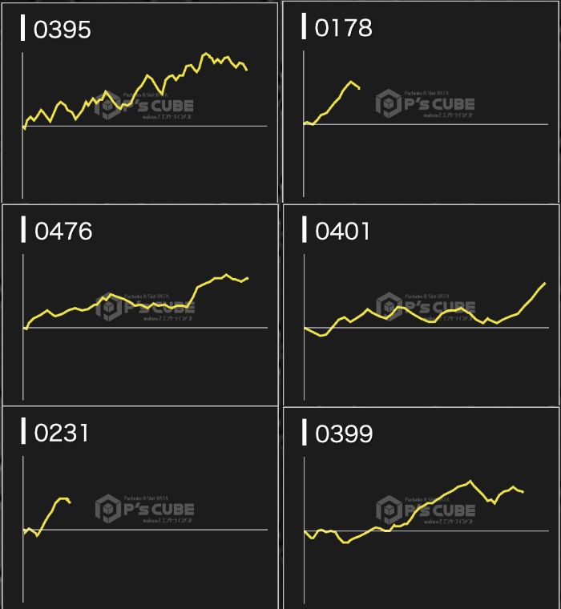Click the P's CUBE logo in chart 0399
The height and width of the screenshot is (609, 561).
click(x=426, y=509)
